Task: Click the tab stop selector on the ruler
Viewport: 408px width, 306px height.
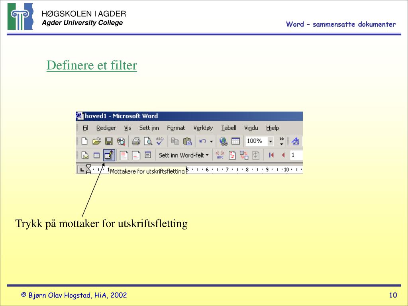Action: point(82,170)
